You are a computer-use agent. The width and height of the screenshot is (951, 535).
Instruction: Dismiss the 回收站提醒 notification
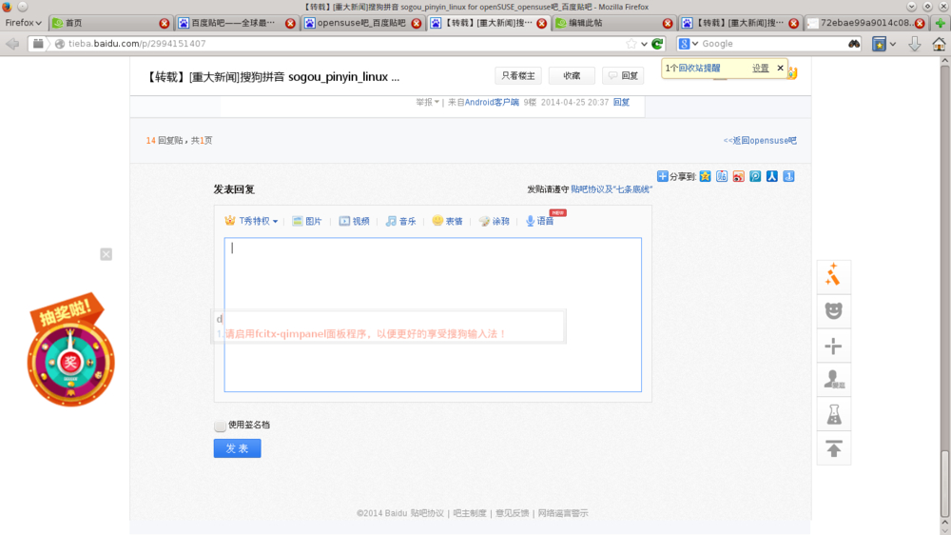pos(780,68)
